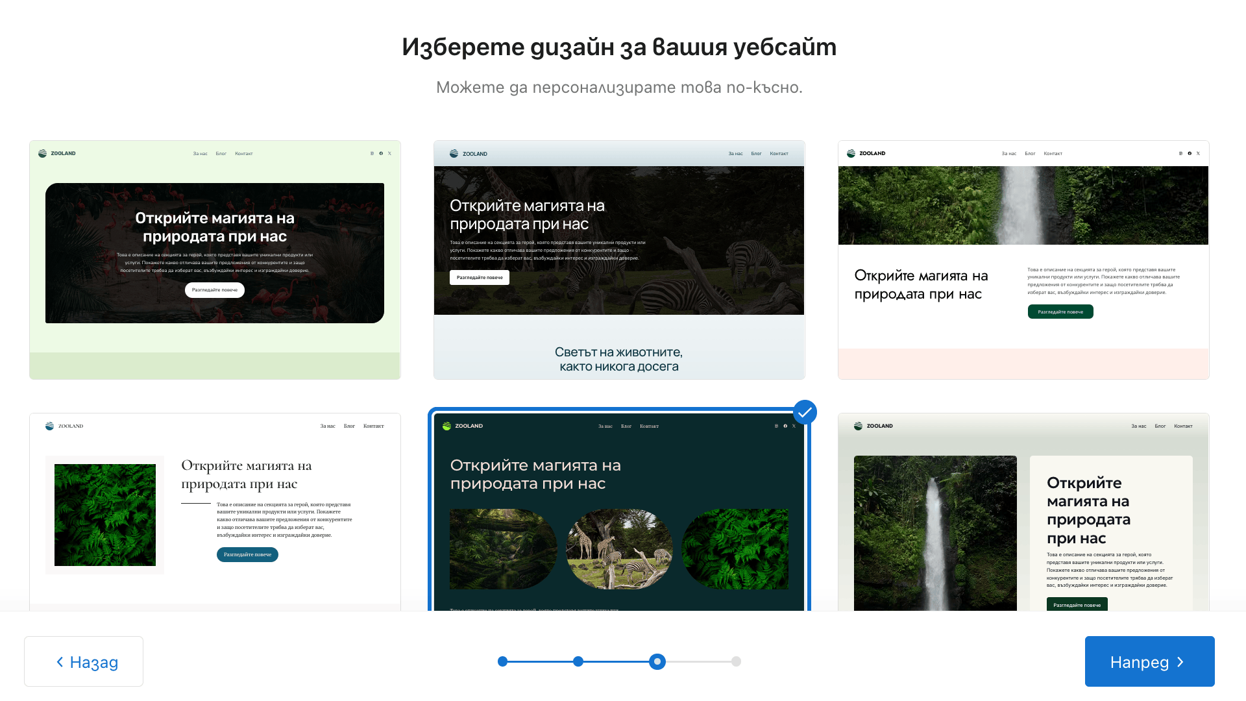Jump to first progress step dot
This screenshot has height=701, width=1246.
click(x=502, y=661)
